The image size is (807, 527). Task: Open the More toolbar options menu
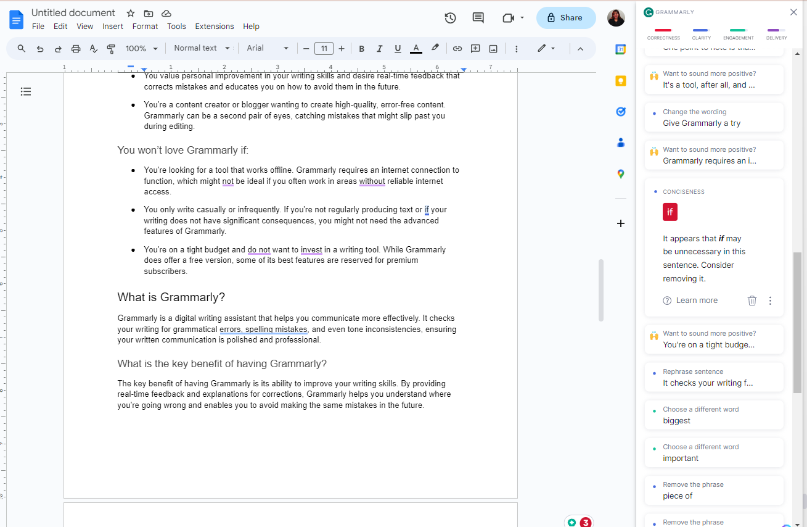[x=517, y=48]
